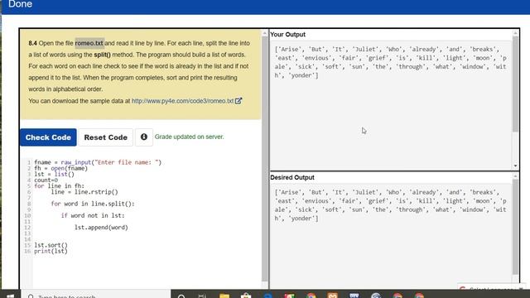Open File Explorer from the taskbar
Image resolution: width=530 pixels, height=298 pixels.
(x=224, y=296)
